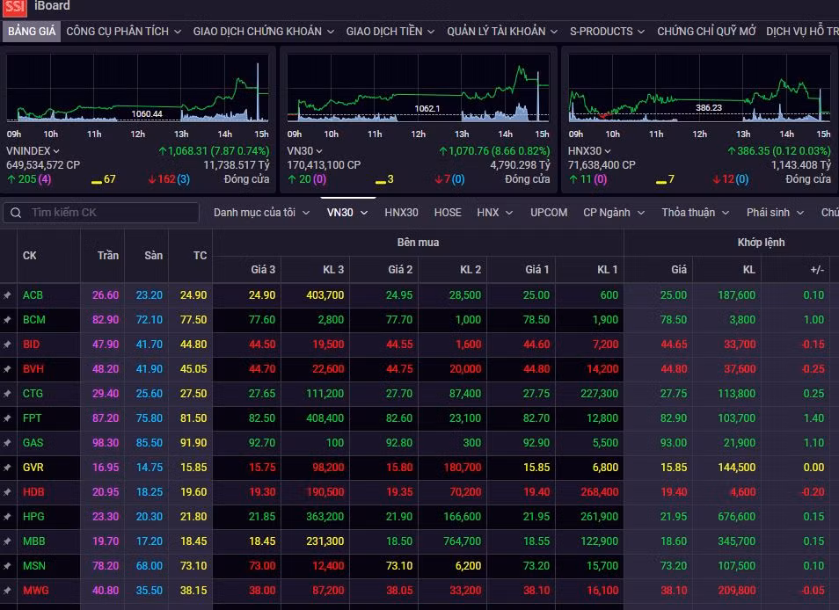Expand S-PRODUCTS menu
Image resolution: width=839 pixels, height=610 pixels.
[x=608, y=32]
